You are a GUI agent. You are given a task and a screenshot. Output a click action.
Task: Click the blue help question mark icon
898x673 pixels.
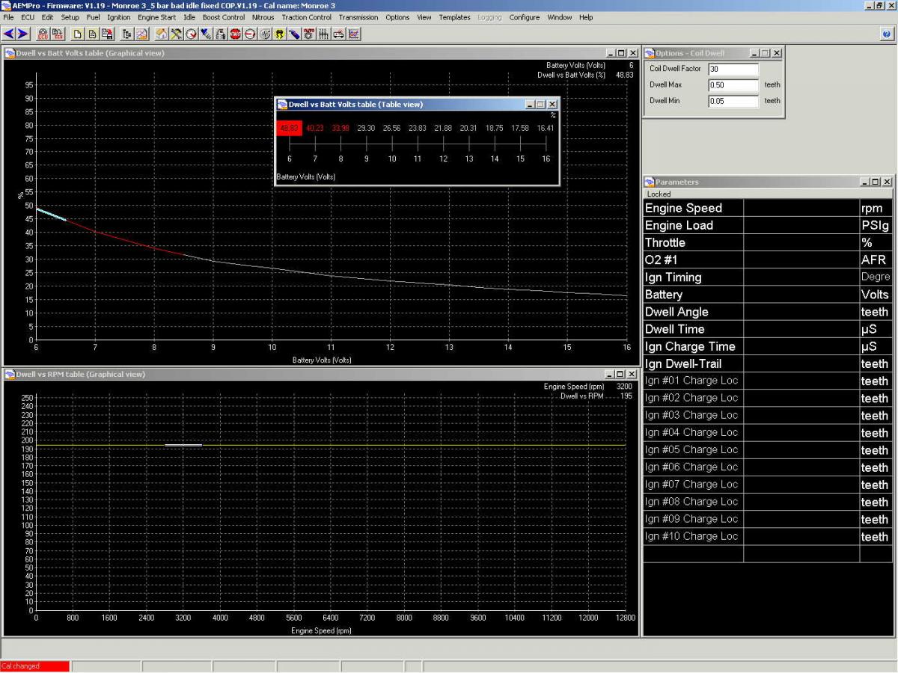887,34
